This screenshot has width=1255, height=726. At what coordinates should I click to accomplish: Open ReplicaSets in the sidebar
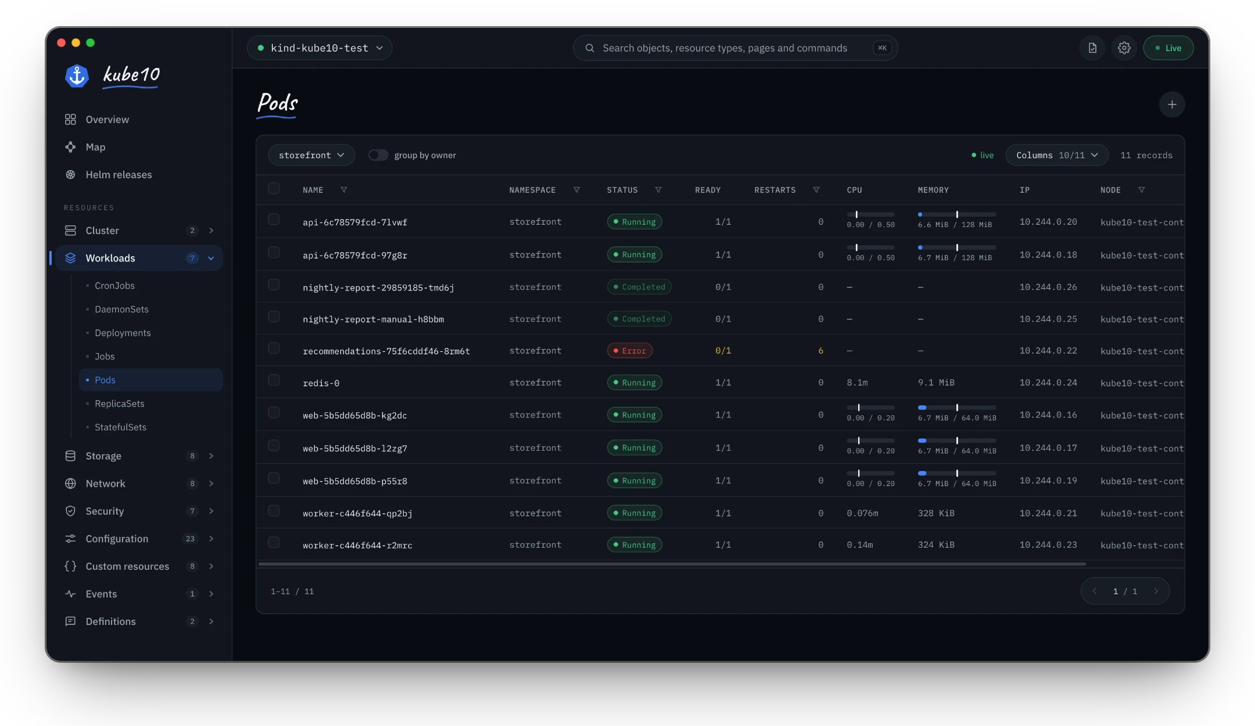(x=119, y=404)
